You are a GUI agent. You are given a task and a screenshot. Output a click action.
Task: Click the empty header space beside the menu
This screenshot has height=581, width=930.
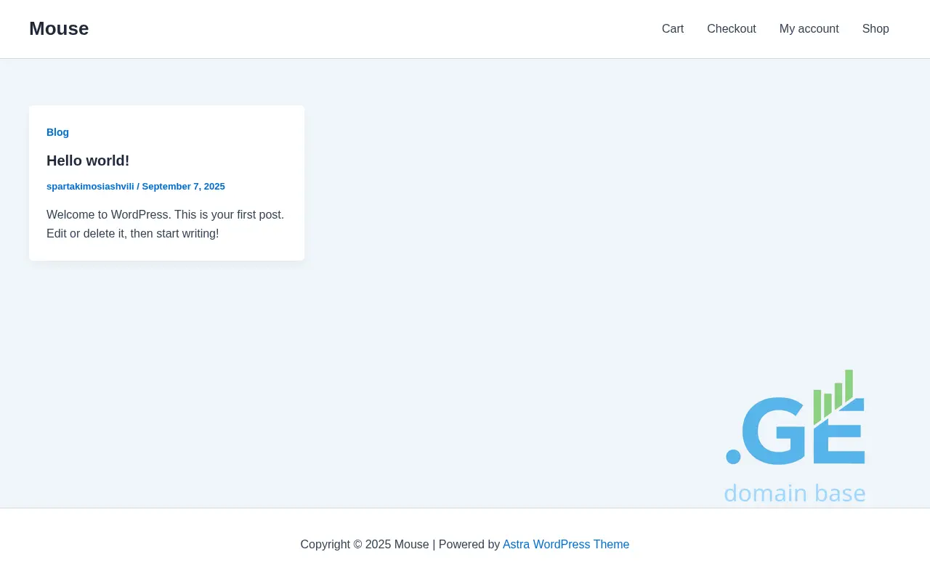point(363,29)
